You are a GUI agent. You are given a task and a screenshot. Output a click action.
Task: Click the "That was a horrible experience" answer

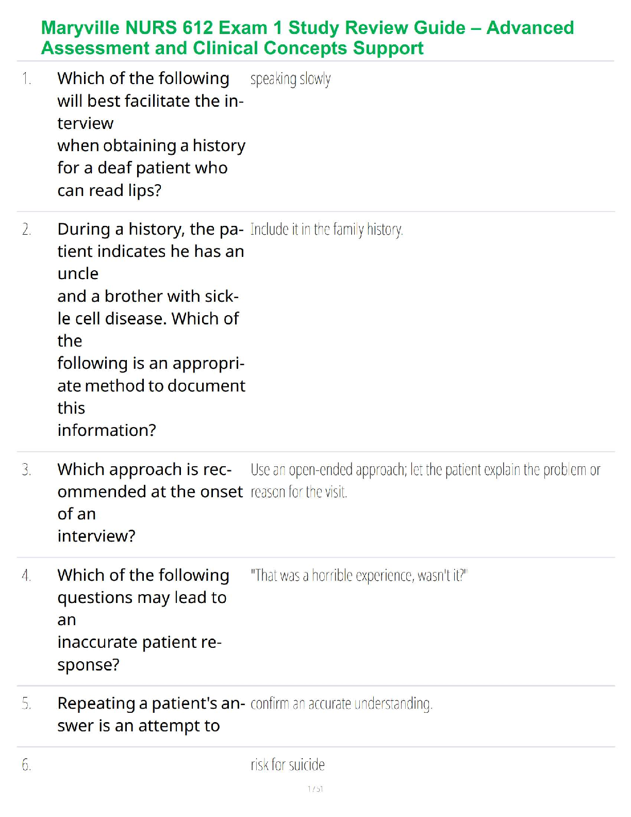tap(359, 576)
